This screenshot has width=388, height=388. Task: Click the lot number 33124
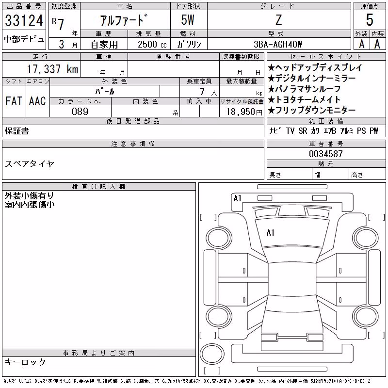24,20
